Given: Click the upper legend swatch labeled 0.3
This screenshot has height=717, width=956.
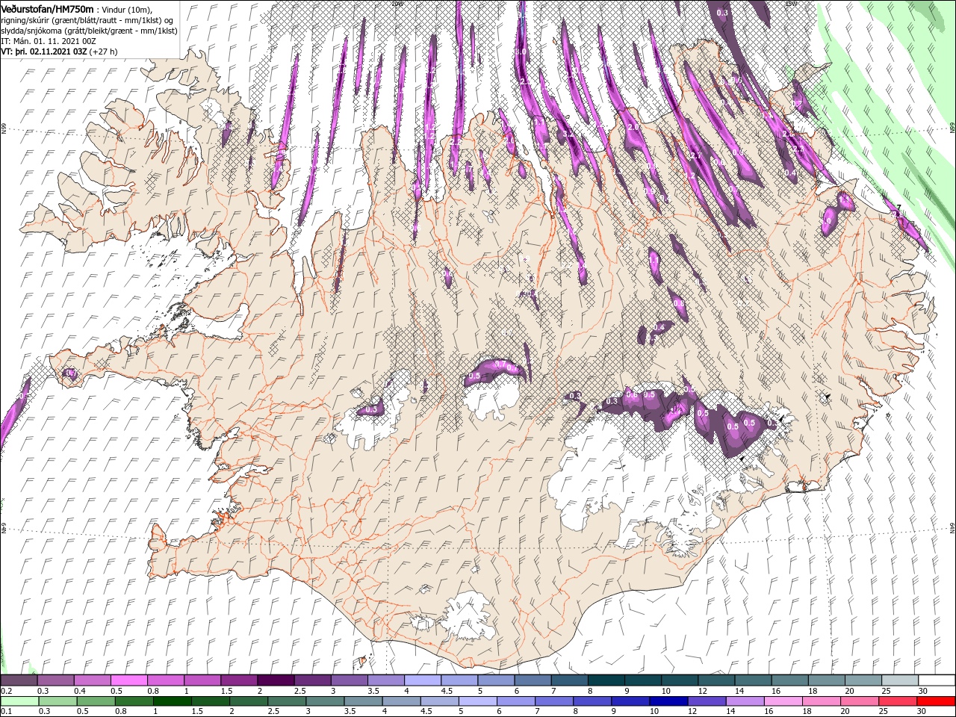Looking at the screenshot, I should (x=56, y=680).
